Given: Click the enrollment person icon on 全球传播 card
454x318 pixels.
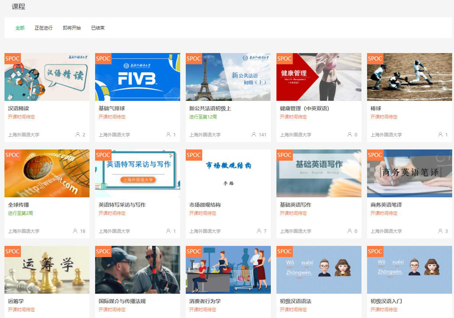Looking at the screenshot, I should 75,231.
